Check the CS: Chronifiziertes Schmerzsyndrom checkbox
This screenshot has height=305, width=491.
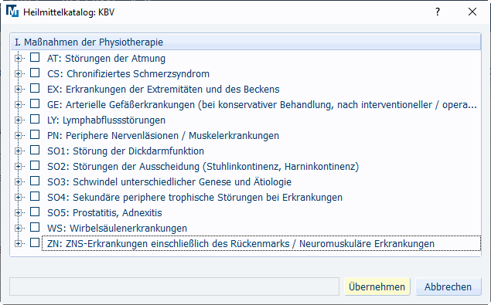(35, 73)
